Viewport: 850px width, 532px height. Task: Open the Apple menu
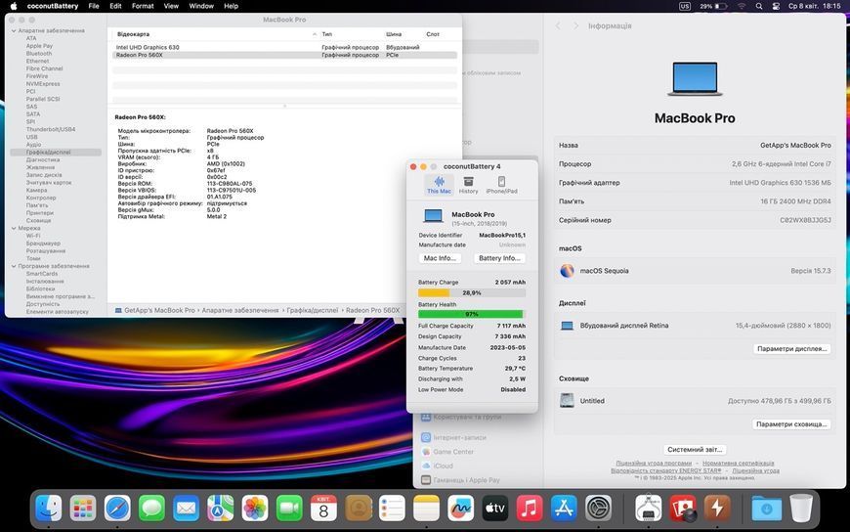(x=14, y=6)
